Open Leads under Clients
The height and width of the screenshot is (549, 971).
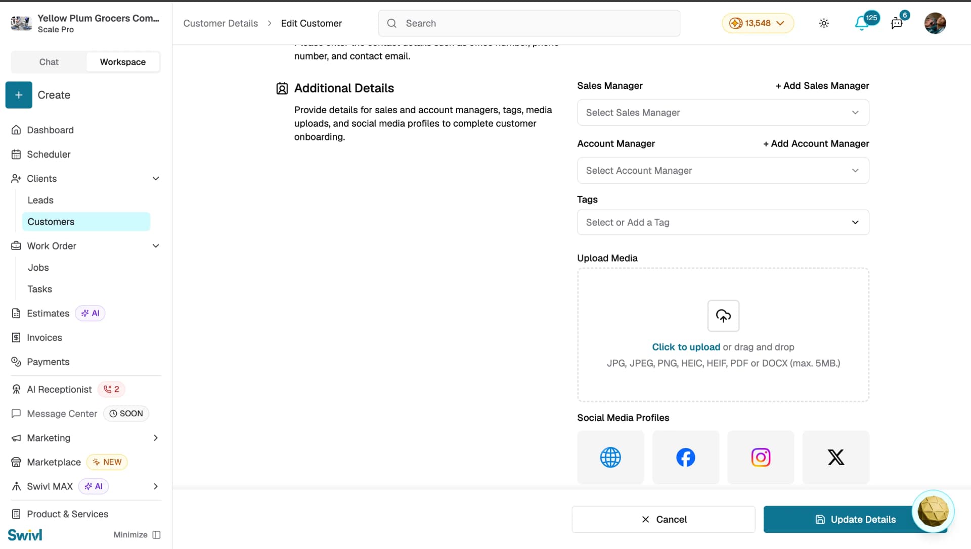(40, 200)
